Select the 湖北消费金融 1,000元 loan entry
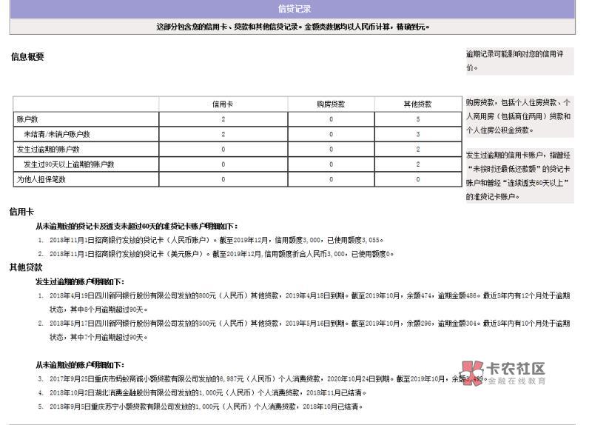The height and width of the screenshot is (425, 592). [x=208, y=393]
